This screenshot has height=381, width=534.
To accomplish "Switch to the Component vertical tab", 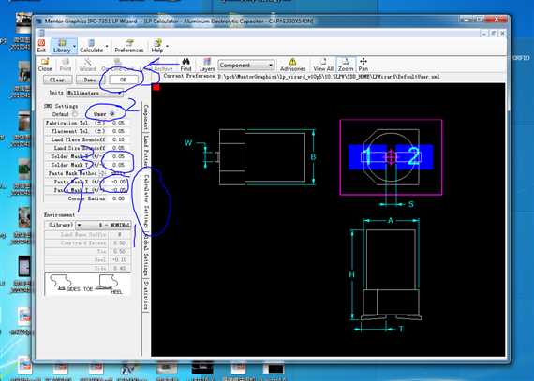I will [146, 117].
